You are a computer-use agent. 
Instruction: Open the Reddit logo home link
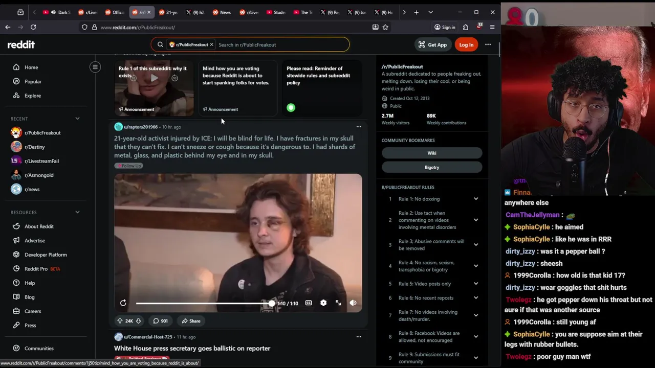(21, 45)
